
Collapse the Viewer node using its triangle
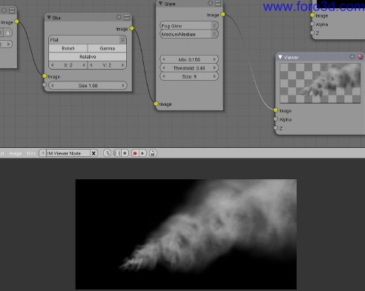point(280,57)
